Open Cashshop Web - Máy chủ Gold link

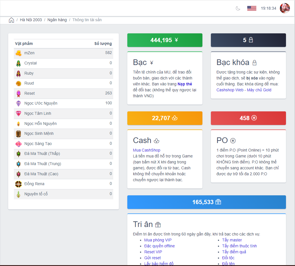[x=244, y=90]
